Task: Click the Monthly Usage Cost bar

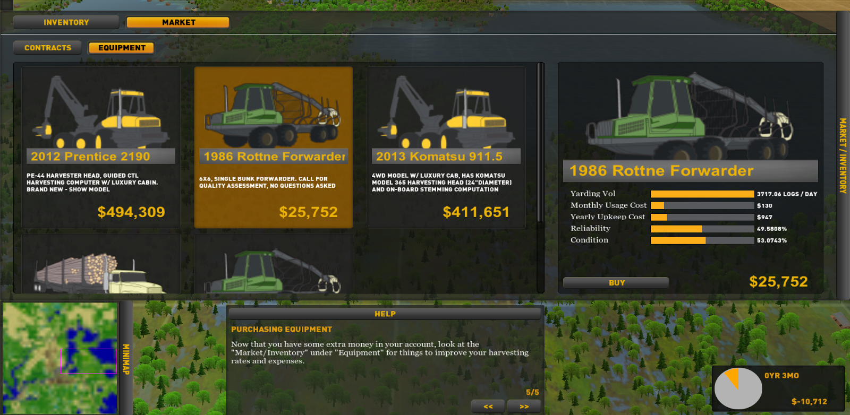Action: (x=702, y=206)
